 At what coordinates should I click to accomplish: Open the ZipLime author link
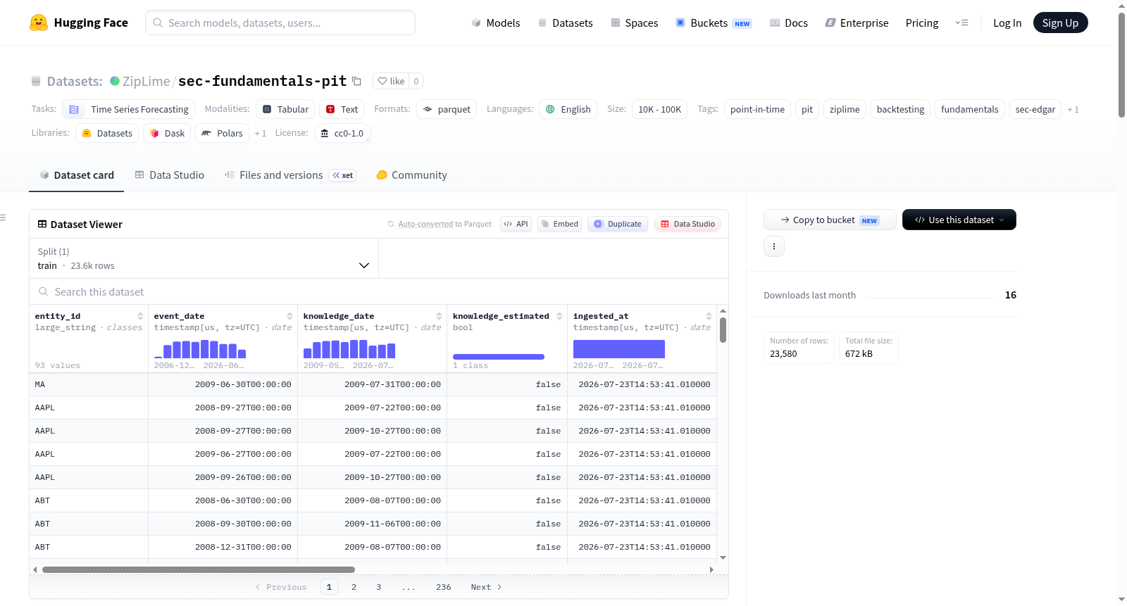point(146,81)
